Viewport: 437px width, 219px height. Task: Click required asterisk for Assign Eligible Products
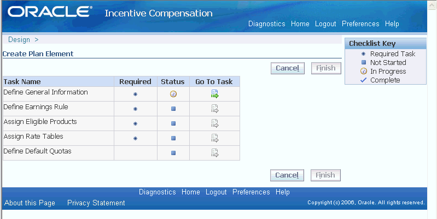(135, 124)
